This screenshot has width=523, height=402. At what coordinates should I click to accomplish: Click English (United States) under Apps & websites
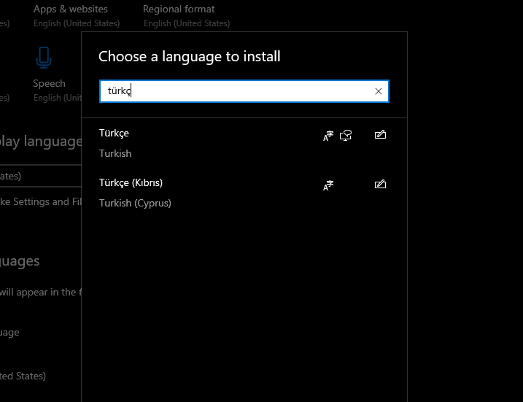point(77,23)
